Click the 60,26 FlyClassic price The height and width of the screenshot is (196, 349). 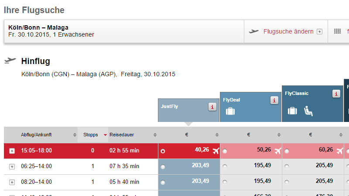coord(326,150)
